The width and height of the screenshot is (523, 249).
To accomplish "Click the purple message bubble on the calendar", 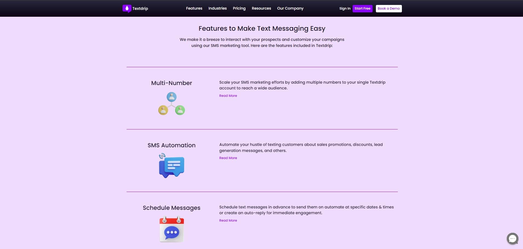I will pyautogui.click(x=171, y=232).
